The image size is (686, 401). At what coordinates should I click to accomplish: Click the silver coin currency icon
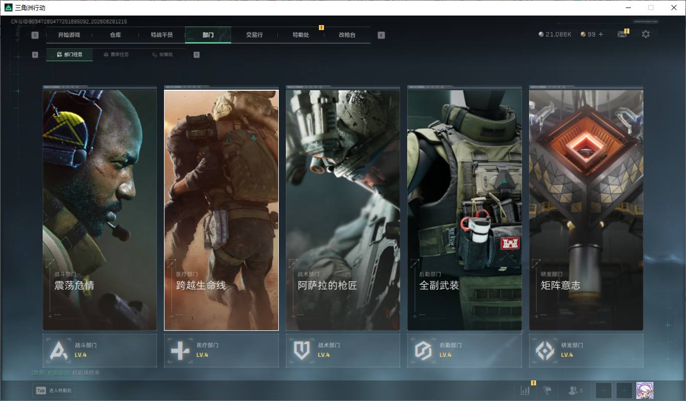541,34
